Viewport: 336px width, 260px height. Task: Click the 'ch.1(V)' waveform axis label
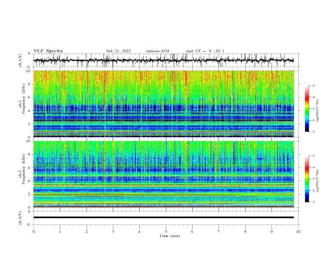click(x=20, y=60)
